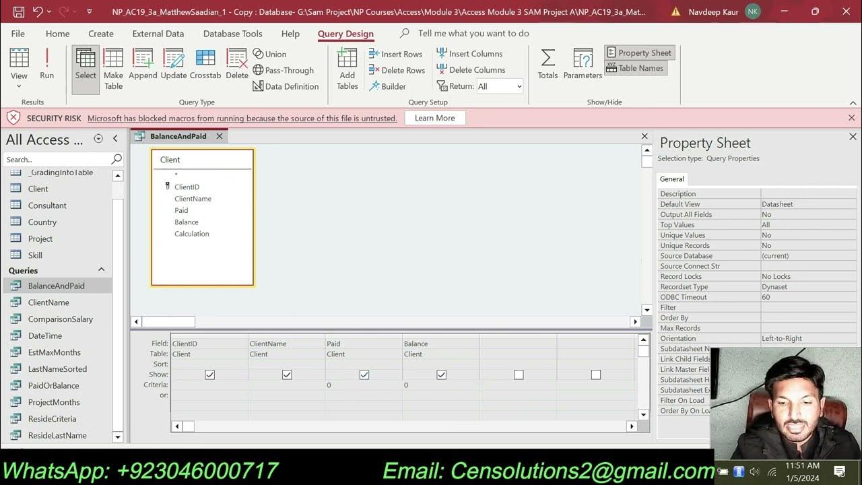The image size is (862, 485).
Task: Click the navigation pane scroll down arrow
Action: 117,437
